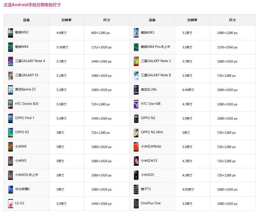Click the LG G3 phone icon
Viewport: 260px width, 217px height.
coord(11,203)
